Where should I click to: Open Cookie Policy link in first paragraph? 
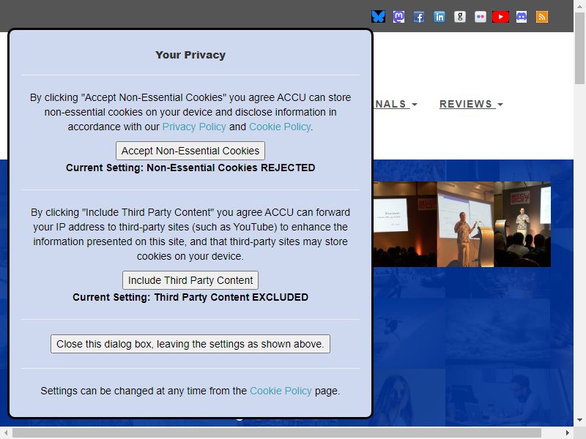coord(280,127)
